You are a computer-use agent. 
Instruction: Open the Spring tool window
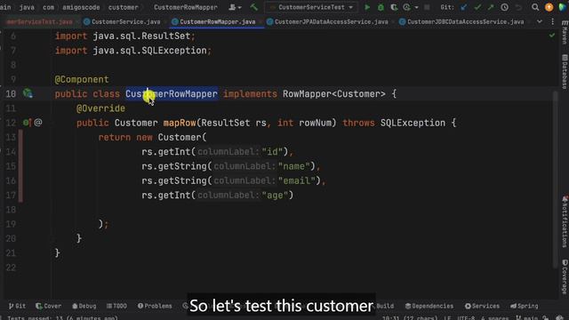(524, 306)
